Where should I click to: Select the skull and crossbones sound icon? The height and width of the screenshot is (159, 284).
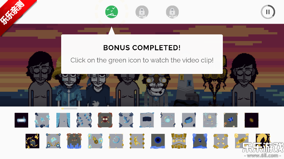[x=105, y=120]
